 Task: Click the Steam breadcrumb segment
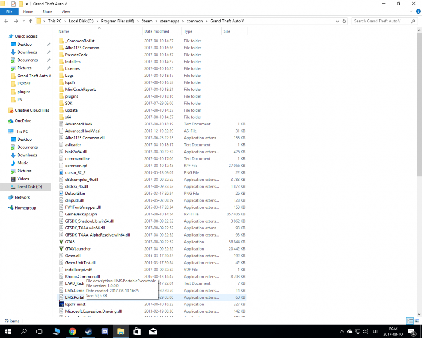[147, 21]
